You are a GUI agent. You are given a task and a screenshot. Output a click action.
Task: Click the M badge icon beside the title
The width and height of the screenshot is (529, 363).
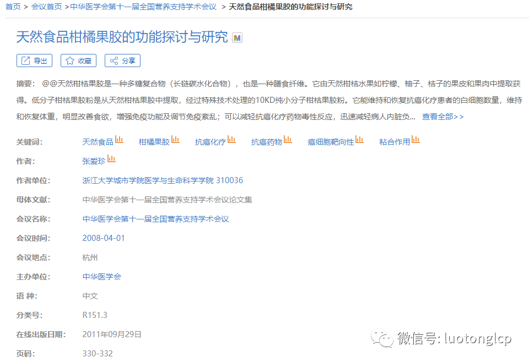pyautogui.click(x=237, y=38)
